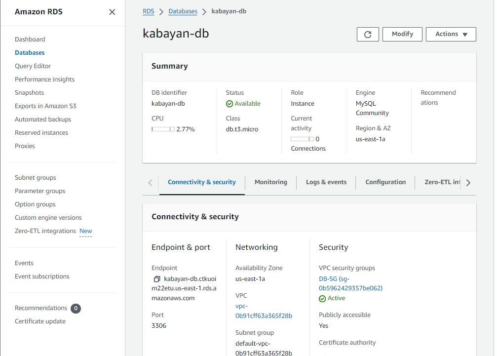Switch to the Monitoring tab

pyautogui.click(x=270, y=182)
